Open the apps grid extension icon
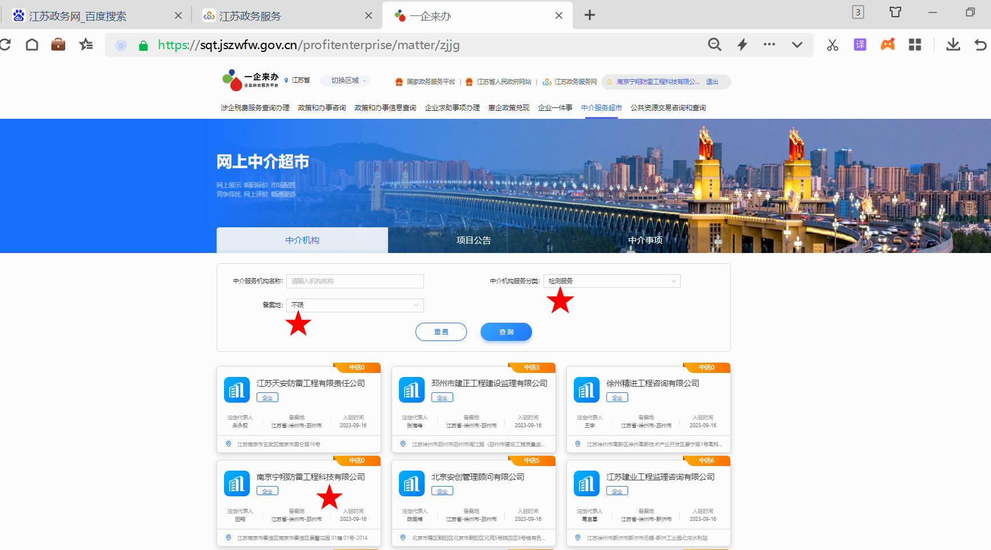 (914, 45)
